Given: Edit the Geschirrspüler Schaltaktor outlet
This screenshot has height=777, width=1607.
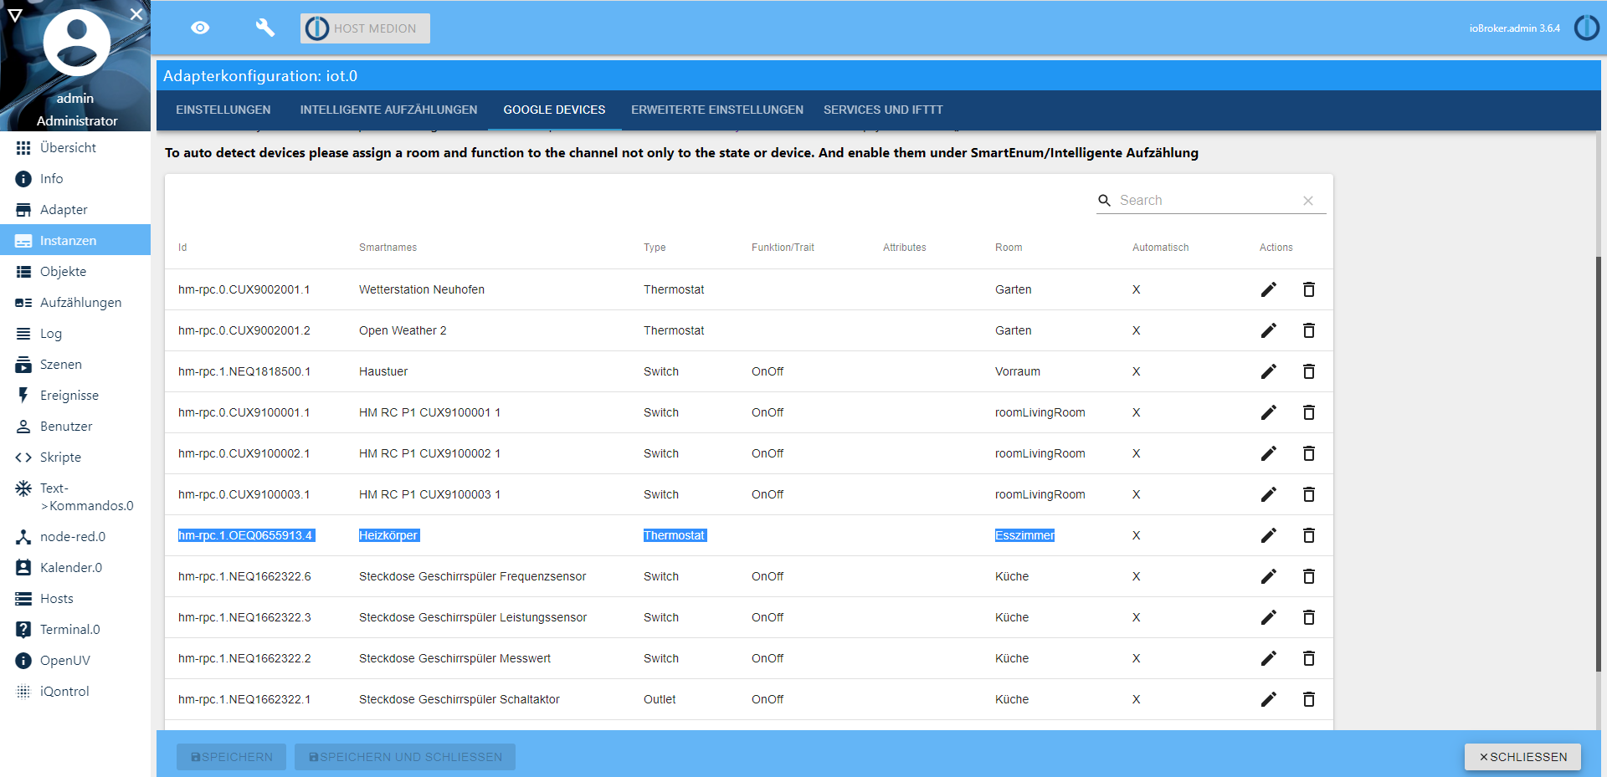Looking at the screenshot, I should tap(1269, 699).
